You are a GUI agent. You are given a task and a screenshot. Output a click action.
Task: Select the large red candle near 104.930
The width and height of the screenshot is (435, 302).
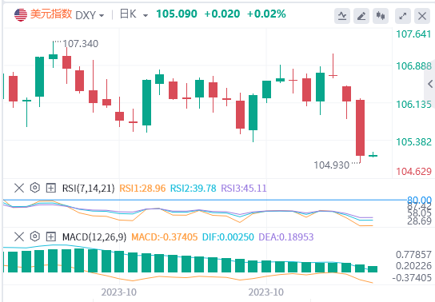(x=360, y=128)
